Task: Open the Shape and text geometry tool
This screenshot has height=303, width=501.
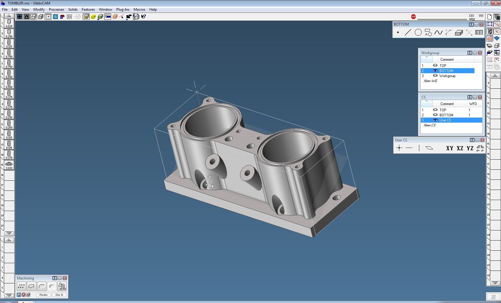Action: pos(428,32)
